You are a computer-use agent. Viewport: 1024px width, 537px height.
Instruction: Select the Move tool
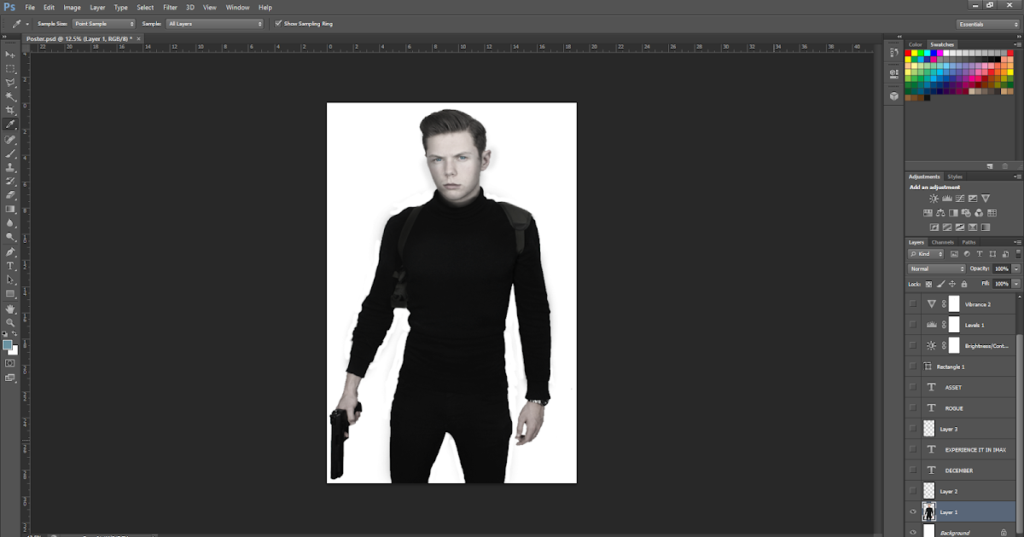10,55
